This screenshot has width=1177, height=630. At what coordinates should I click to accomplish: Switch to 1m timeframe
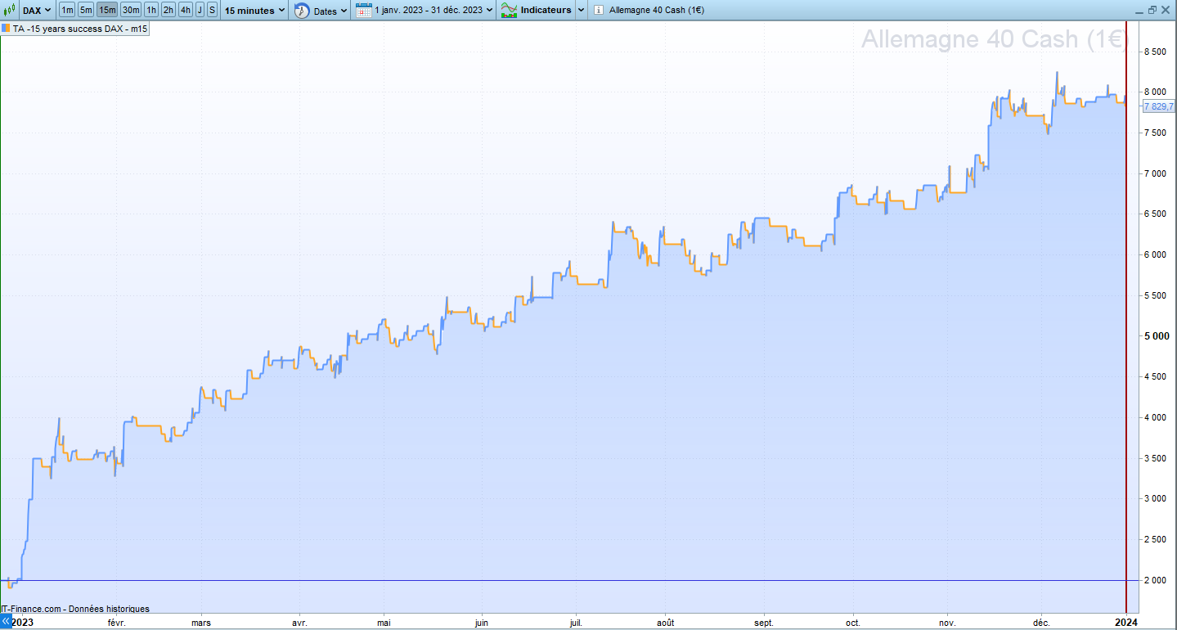click(67, 10)
